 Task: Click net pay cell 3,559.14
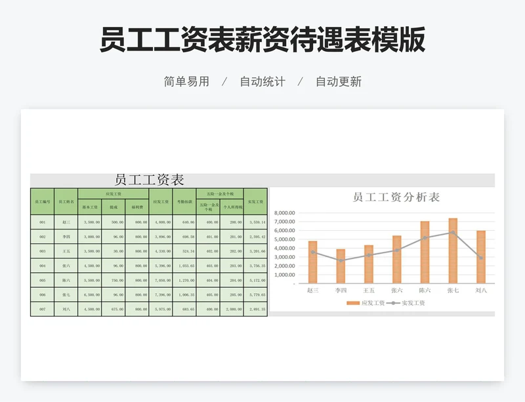point(255,222)
